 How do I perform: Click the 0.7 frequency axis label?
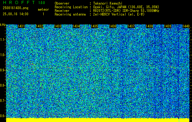point(3,101)
